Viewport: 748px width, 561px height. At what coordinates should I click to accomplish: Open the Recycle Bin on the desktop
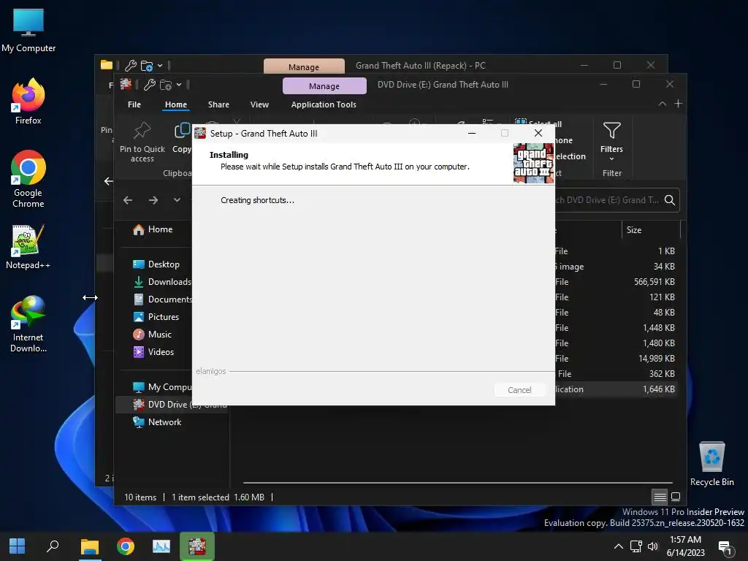[x=711, y=464]
